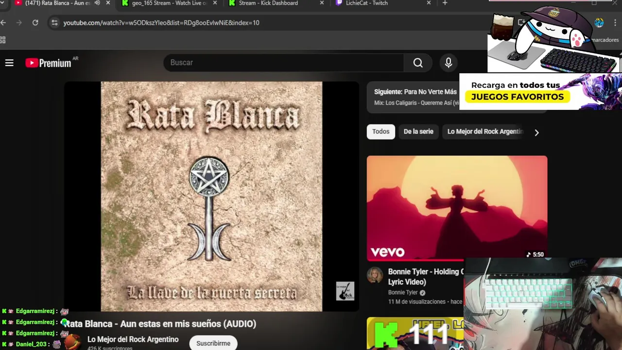The width and height of the screenshot is (622, 350).
Task: Open the browser profile avatar icon
Action: 599,22
